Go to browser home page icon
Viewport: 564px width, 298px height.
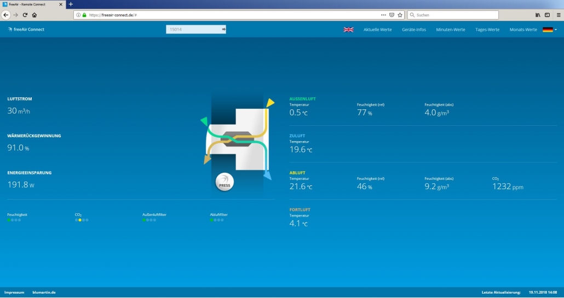pos(34,15)
